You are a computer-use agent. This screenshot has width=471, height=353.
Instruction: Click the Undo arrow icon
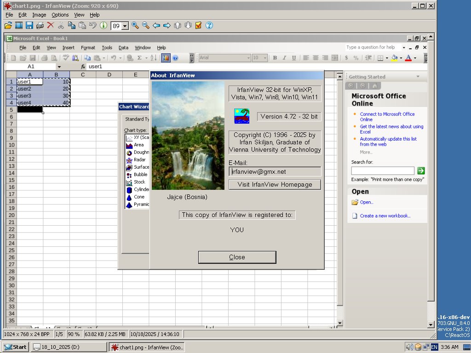click(93, 26)
